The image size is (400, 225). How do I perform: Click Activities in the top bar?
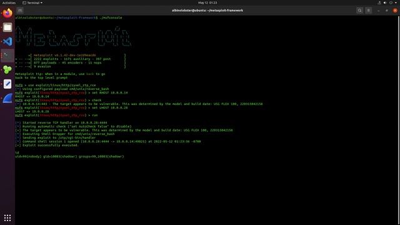[9, 2]
